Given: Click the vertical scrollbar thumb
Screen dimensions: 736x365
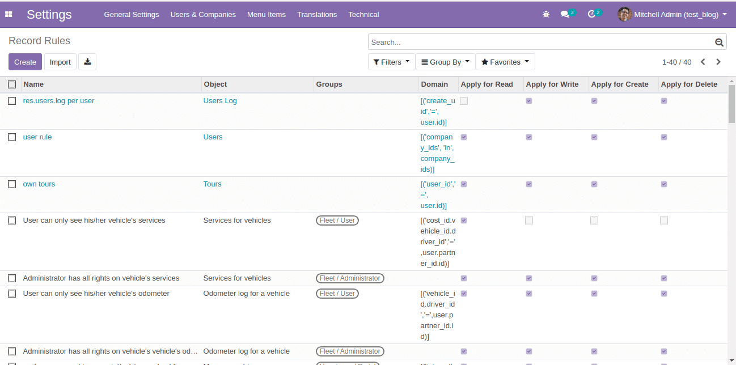Looking at the screenshot, I should coord(731,104).
